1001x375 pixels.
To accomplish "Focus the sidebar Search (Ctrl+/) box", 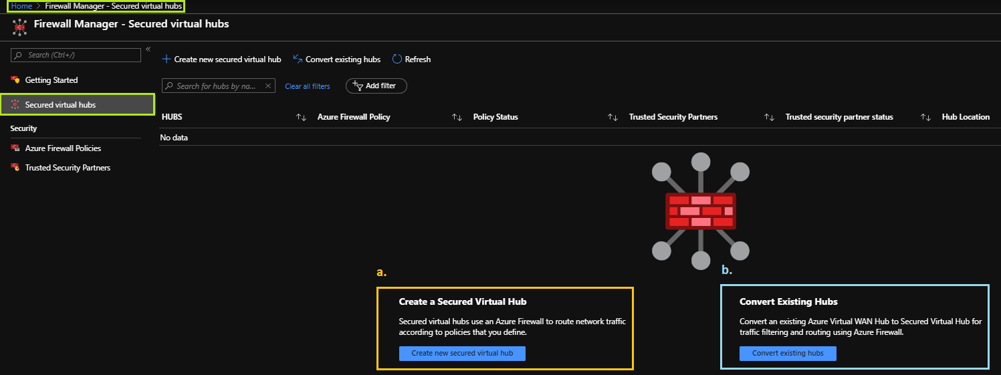I will click(x=76, y=55).
